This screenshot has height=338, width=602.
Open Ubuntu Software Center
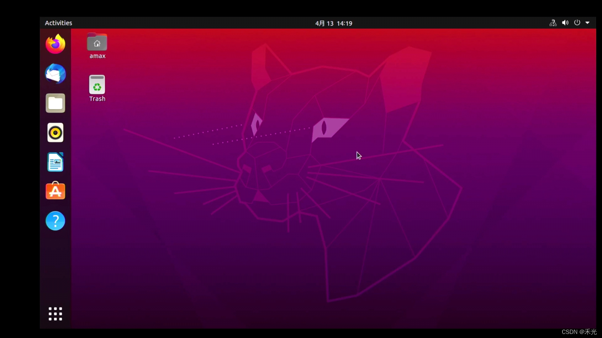pyautogui.click(x=55, y=191)
